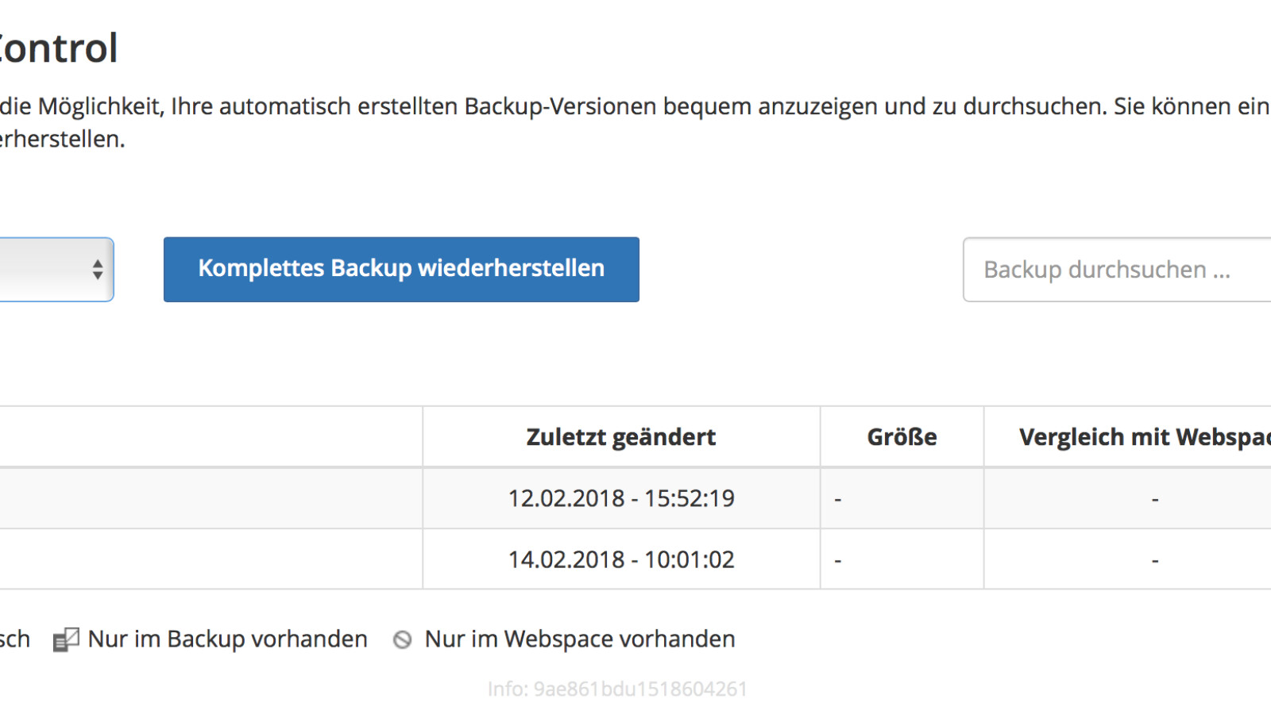This screenshot has width=1271, height=714.
Task: Click the down arrow on the backup selector
Action: click(97, 275)
